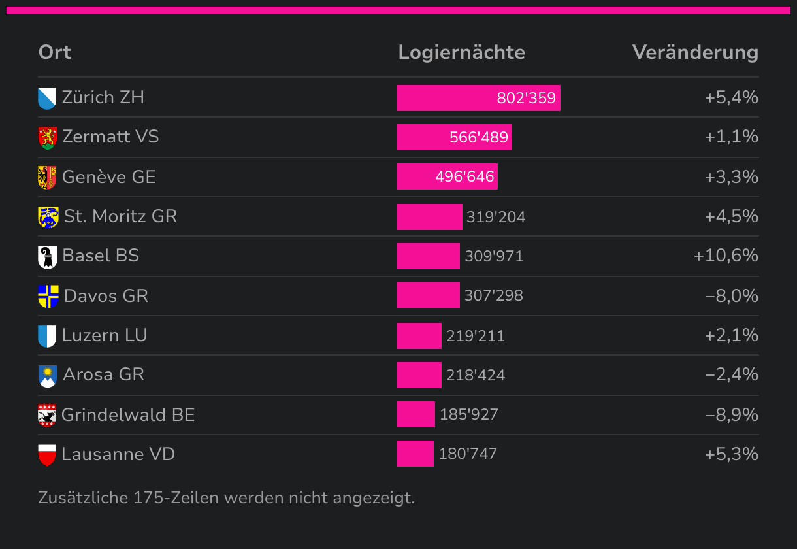797x549 pixels.
Task: Click the Davos GR place name
Action: 106,296
